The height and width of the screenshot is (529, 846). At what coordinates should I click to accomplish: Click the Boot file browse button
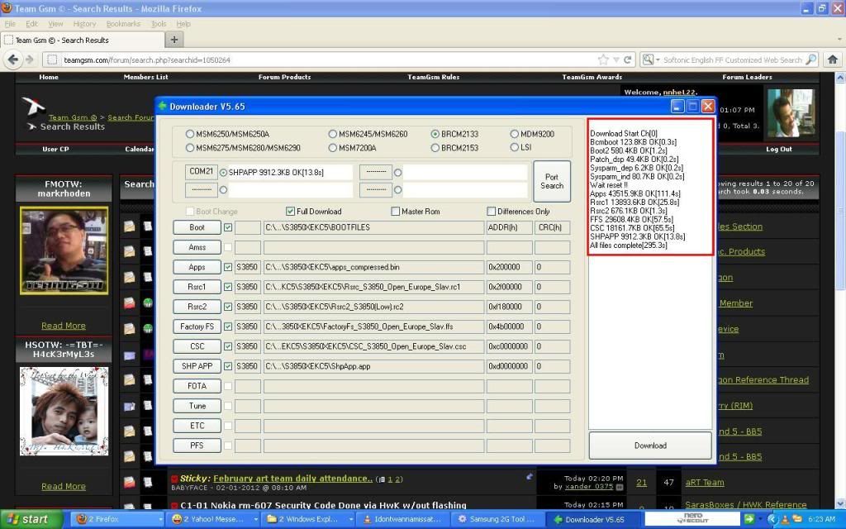[x=197, y=228]
